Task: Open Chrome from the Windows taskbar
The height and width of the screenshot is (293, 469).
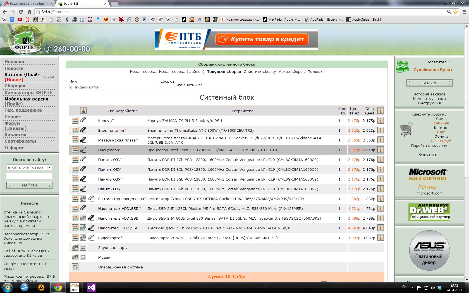Action: click(x=58, y=287)
